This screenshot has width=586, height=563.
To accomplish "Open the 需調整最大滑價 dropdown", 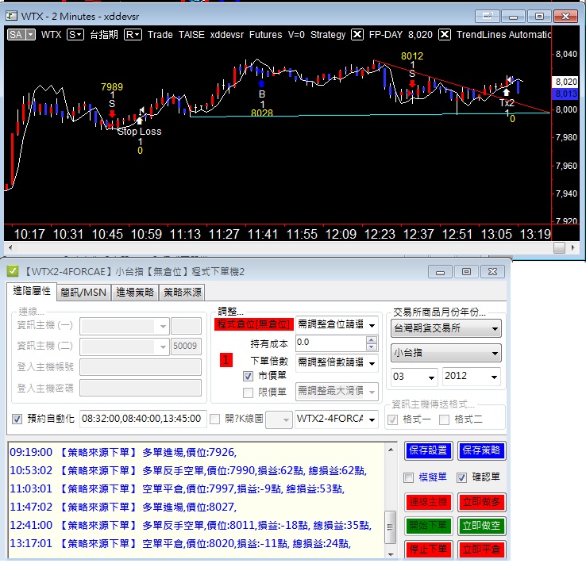I will [x=337, y=392].
